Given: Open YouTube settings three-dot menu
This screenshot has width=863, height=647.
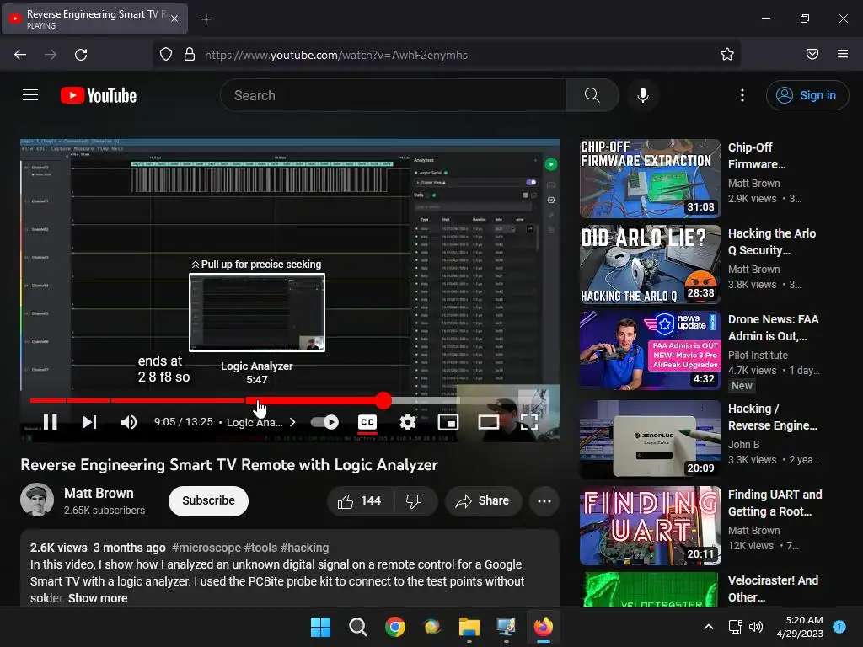Looking at the screenshot, I should (x=742, y=95).
